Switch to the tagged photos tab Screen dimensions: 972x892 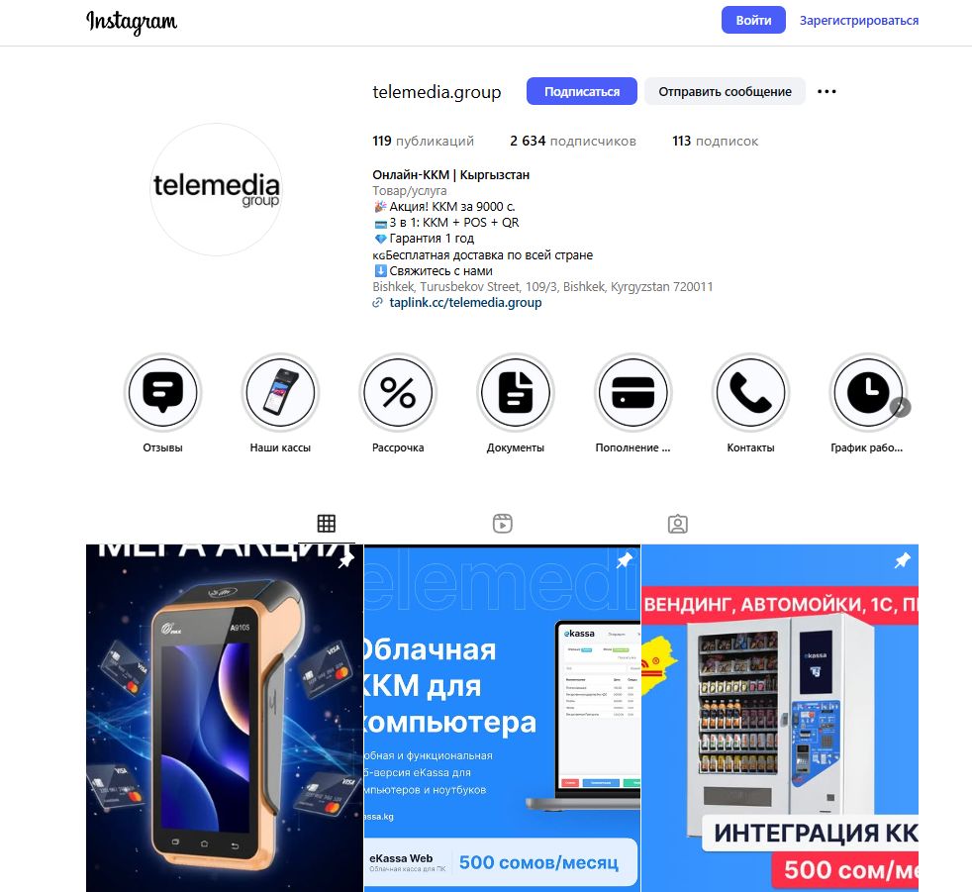[x=678, y=524]
